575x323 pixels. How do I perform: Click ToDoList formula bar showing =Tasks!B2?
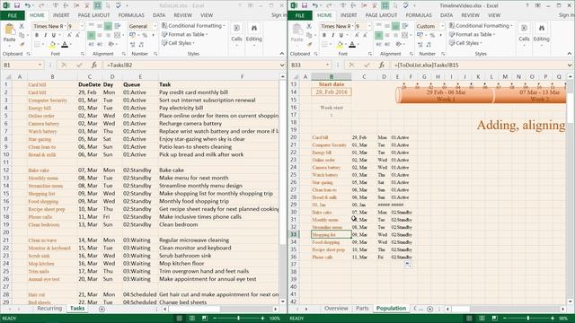[x=191, y=65]
